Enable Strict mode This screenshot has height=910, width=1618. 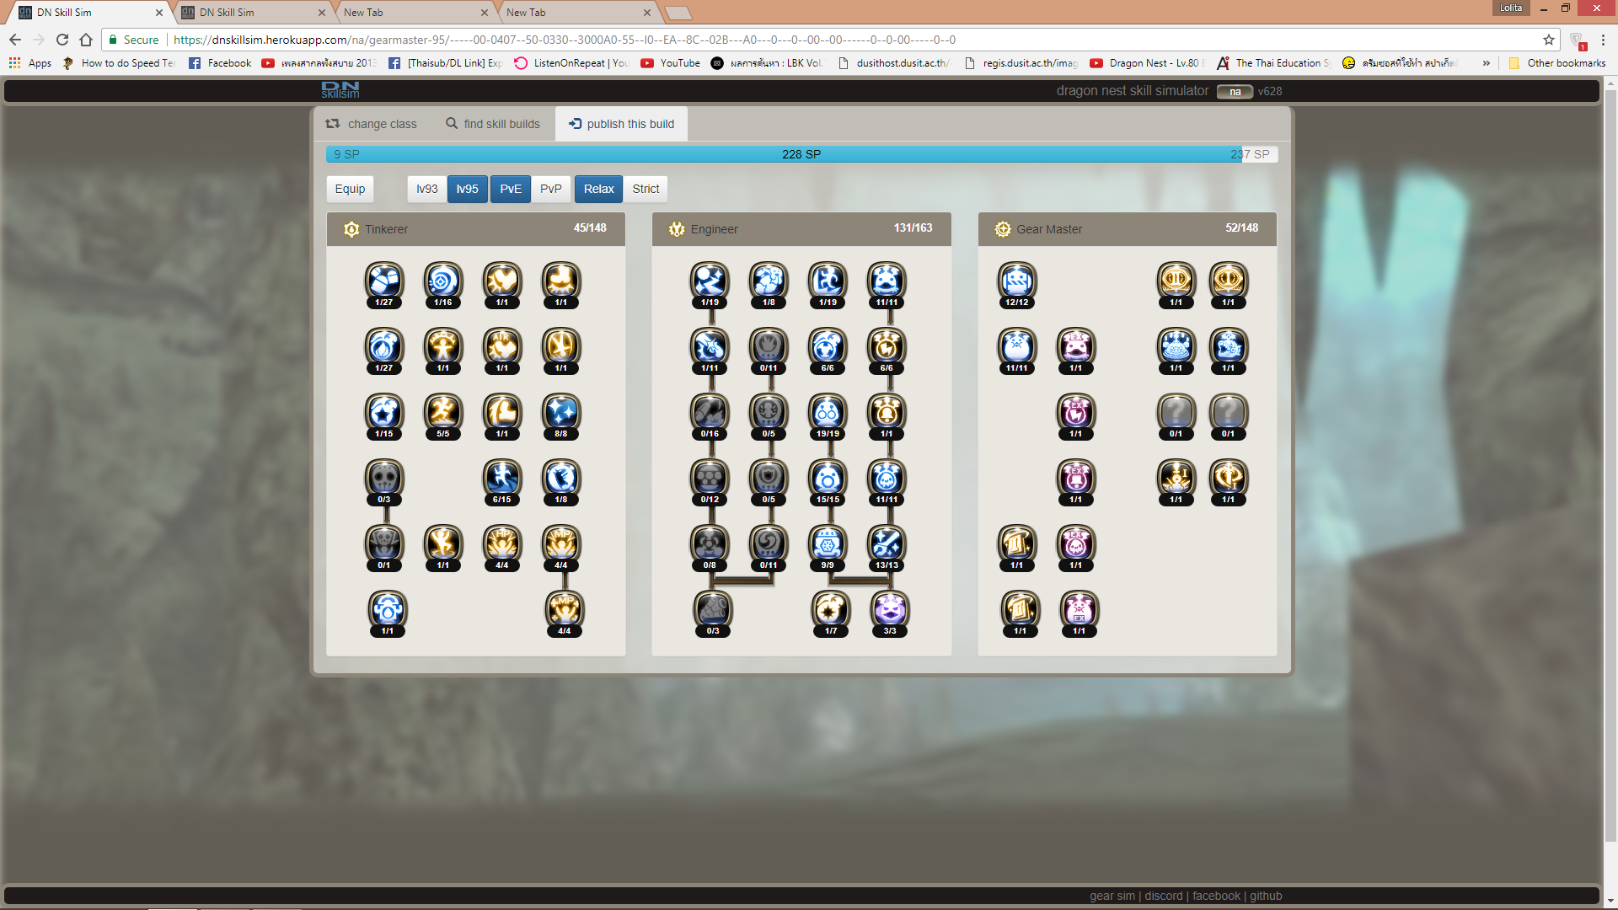click(646, 189)
